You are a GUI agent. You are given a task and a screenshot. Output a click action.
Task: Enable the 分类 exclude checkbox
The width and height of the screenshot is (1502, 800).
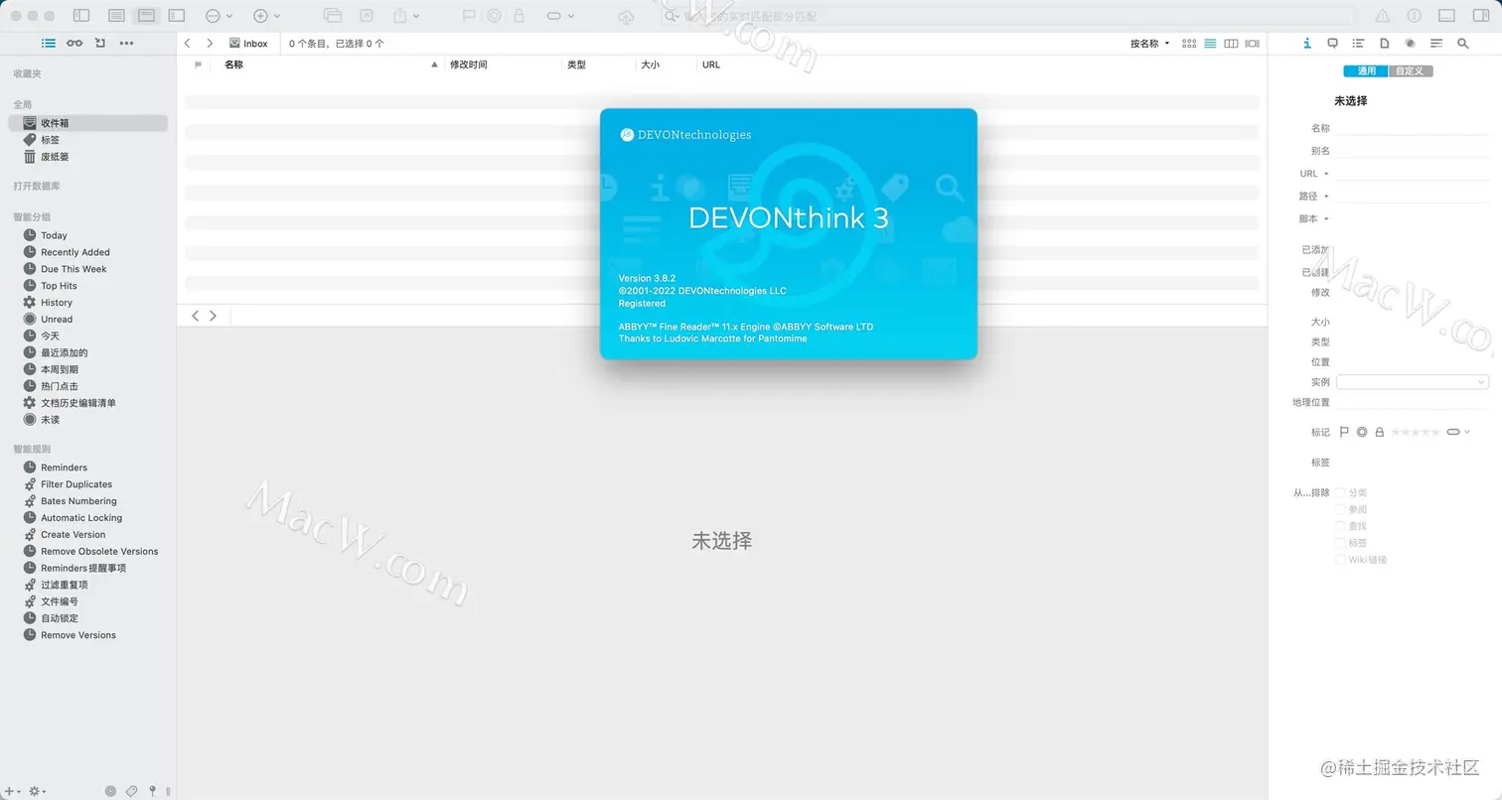(1340, 492)
